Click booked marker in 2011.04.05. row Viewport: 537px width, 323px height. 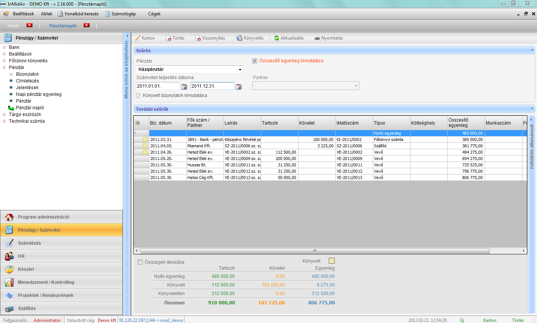[145, 146]
